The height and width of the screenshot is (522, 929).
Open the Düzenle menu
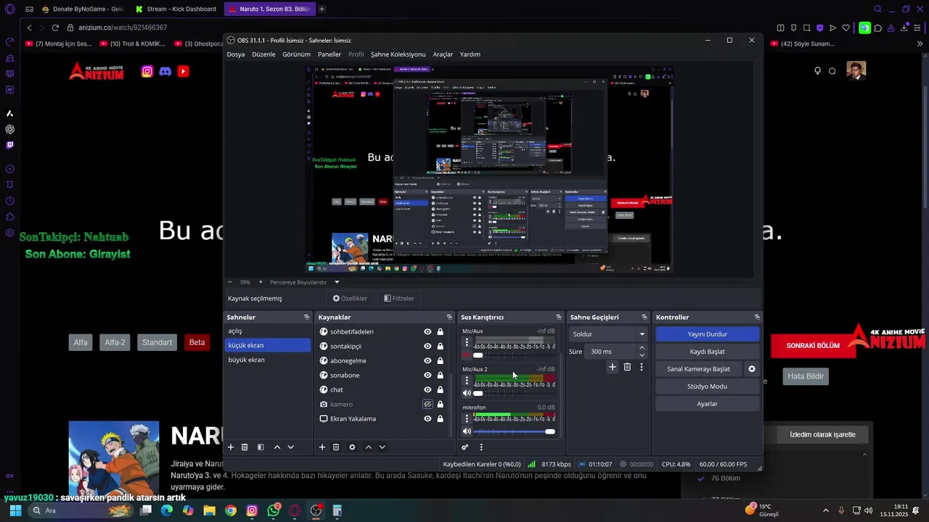click(x=263, y=54)
